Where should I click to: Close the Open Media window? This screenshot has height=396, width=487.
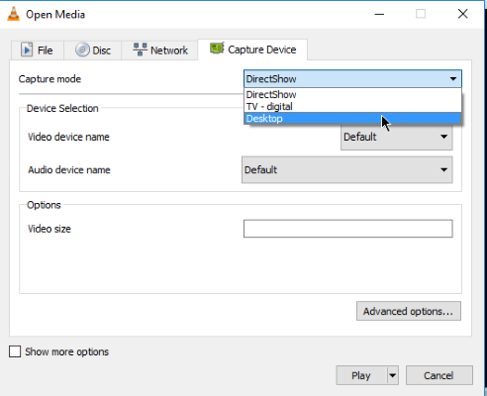pos(463,14)
